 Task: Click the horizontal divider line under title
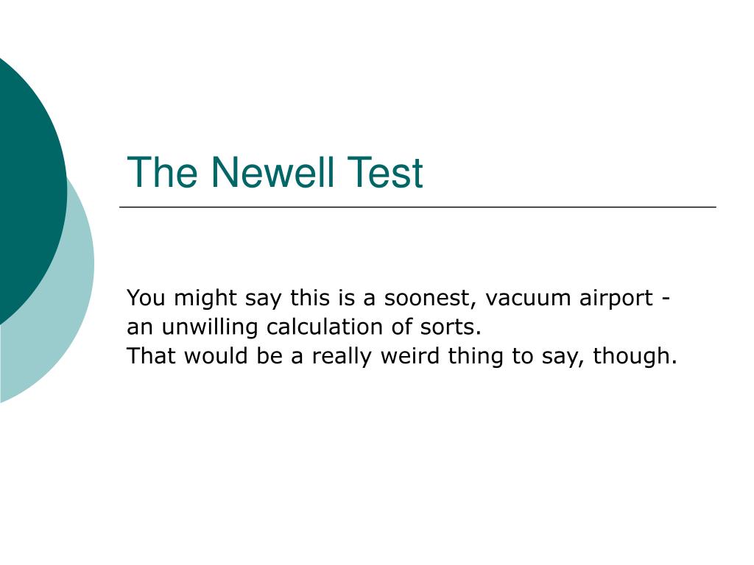tap(418, 207)
